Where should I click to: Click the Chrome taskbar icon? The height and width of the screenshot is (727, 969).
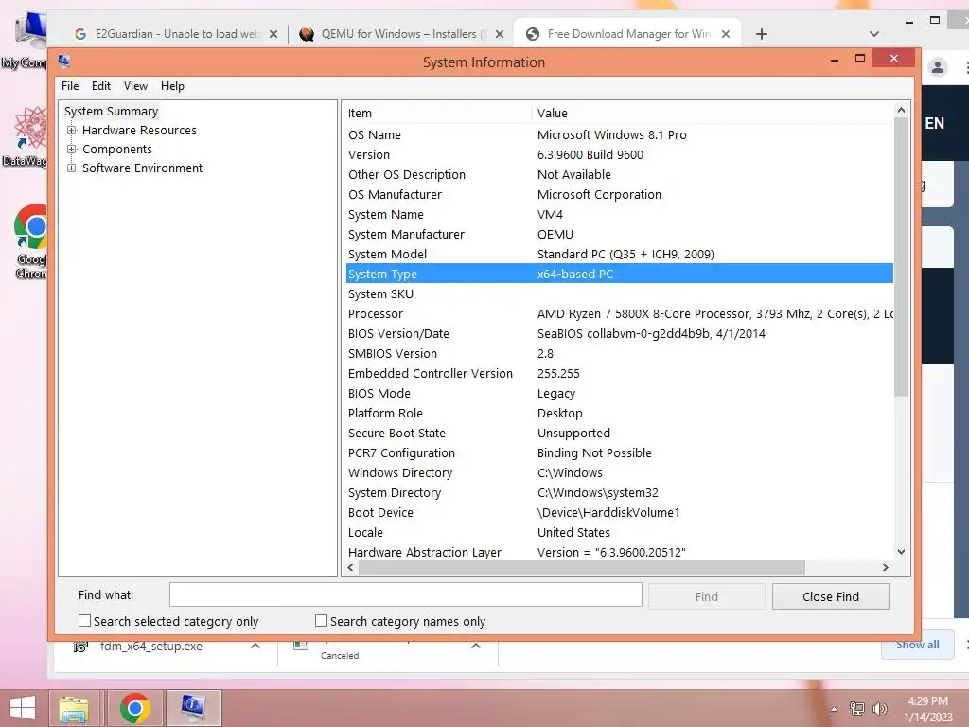coord(134,708)
